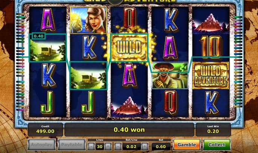Click the glowing WILD symbol on reel three
This screenshot has height=153, width=258.
pos(129,48)
